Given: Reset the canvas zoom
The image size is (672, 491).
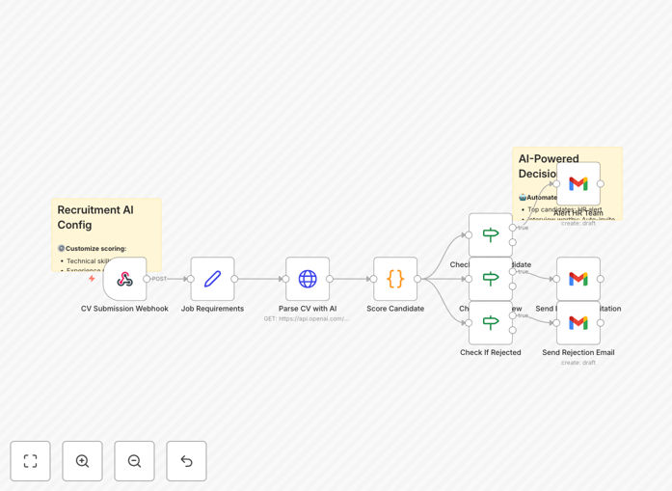Looking at the screenshot, I should (186, 461).
